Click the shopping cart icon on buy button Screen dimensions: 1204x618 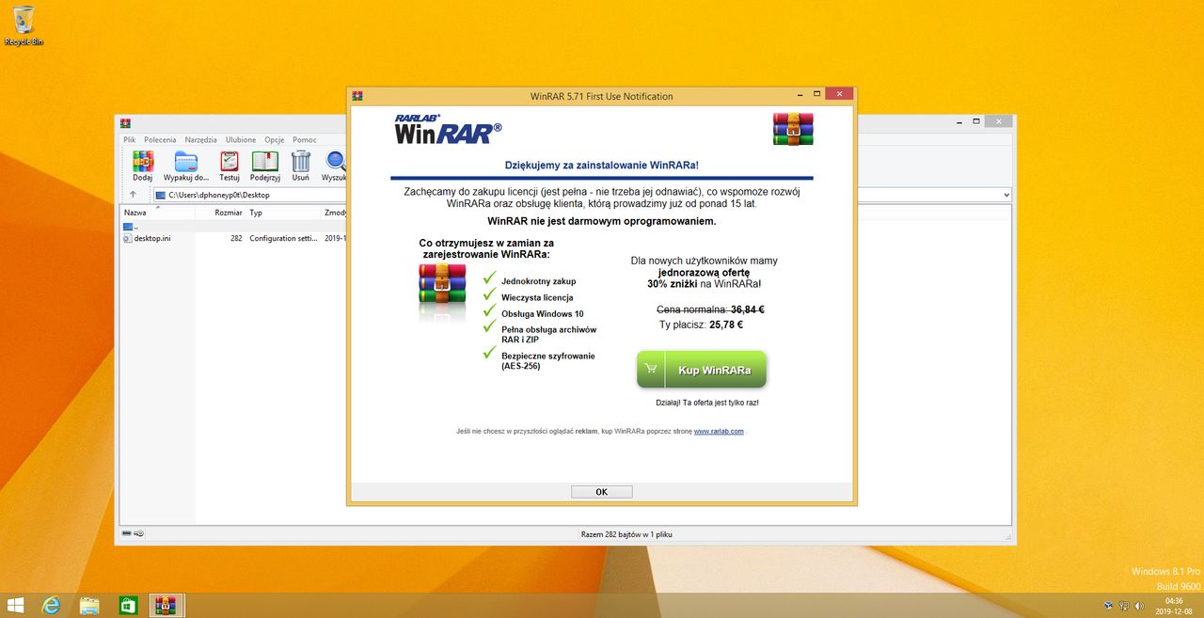pos(651,370)
